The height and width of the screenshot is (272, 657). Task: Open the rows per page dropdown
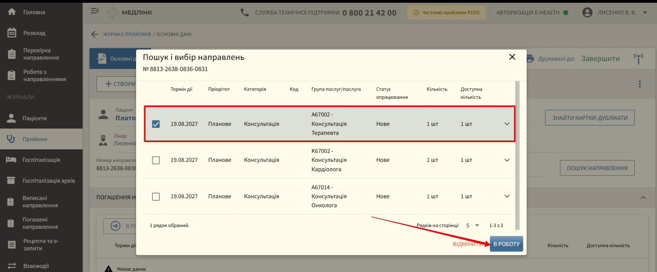tap(473, 225)
